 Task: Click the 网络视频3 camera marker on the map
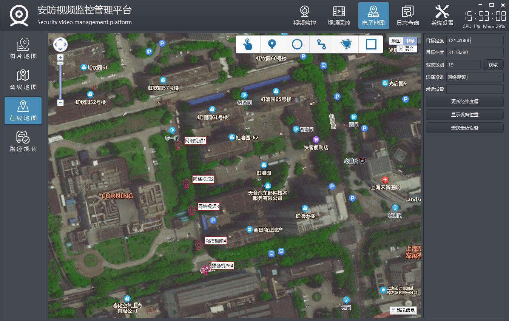pos(192,211)
